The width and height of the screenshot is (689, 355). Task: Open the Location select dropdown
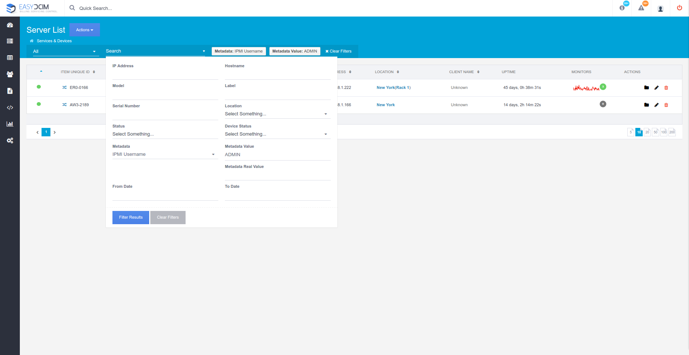(277, 114)
